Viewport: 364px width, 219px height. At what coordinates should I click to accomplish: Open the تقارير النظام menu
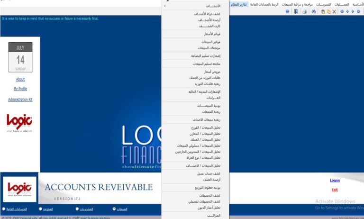click(x=238, y=4)
